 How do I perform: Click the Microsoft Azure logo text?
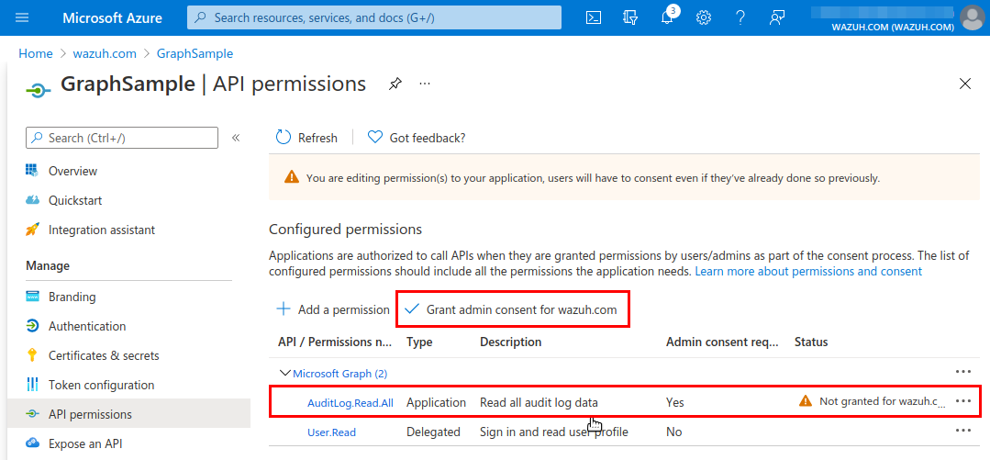point(112,17)
